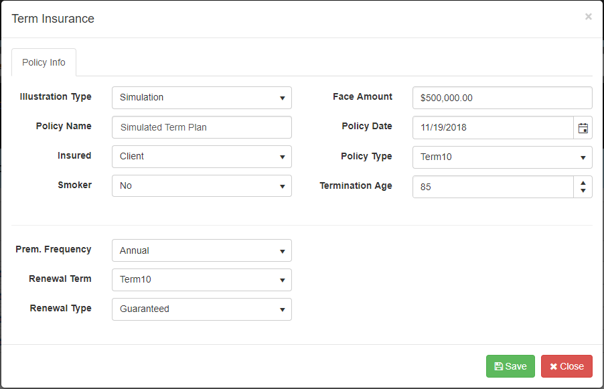Image resolution: width=604 pixels, height=389 pixels.
Task: Expand the Renewal Type dropdown
Action: tap(202, 309)
